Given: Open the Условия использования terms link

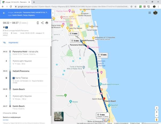Looking at the screenshot, I should [121, 123].
